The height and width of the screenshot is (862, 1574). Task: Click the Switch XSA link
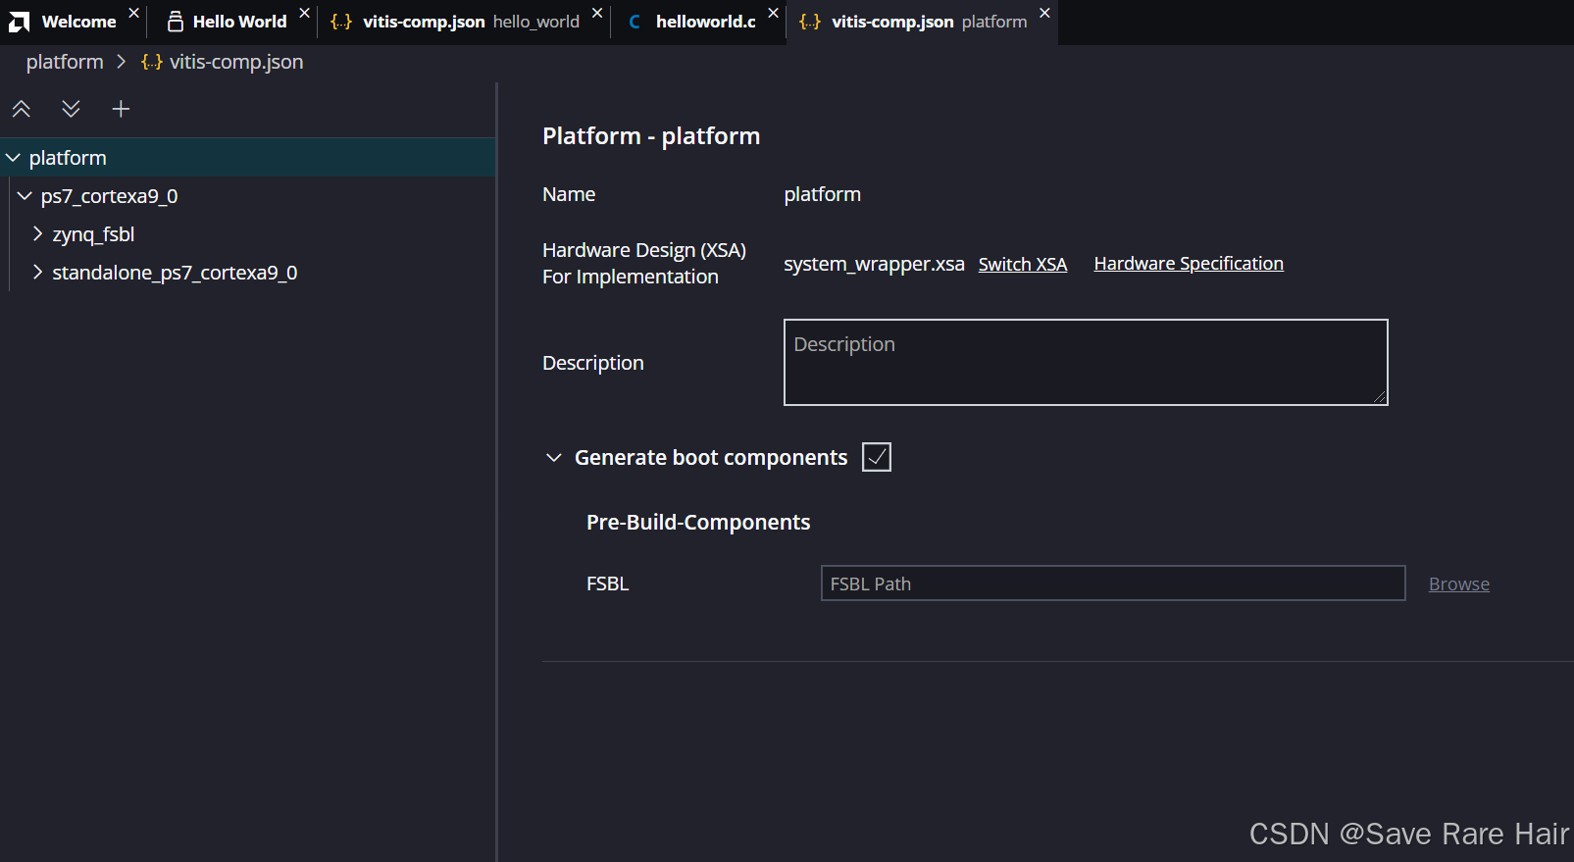coord(1023,264)
